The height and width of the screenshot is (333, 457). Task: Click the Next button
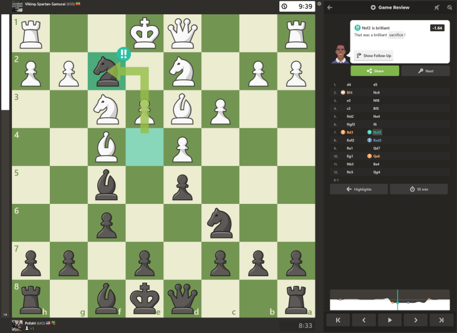425,71
